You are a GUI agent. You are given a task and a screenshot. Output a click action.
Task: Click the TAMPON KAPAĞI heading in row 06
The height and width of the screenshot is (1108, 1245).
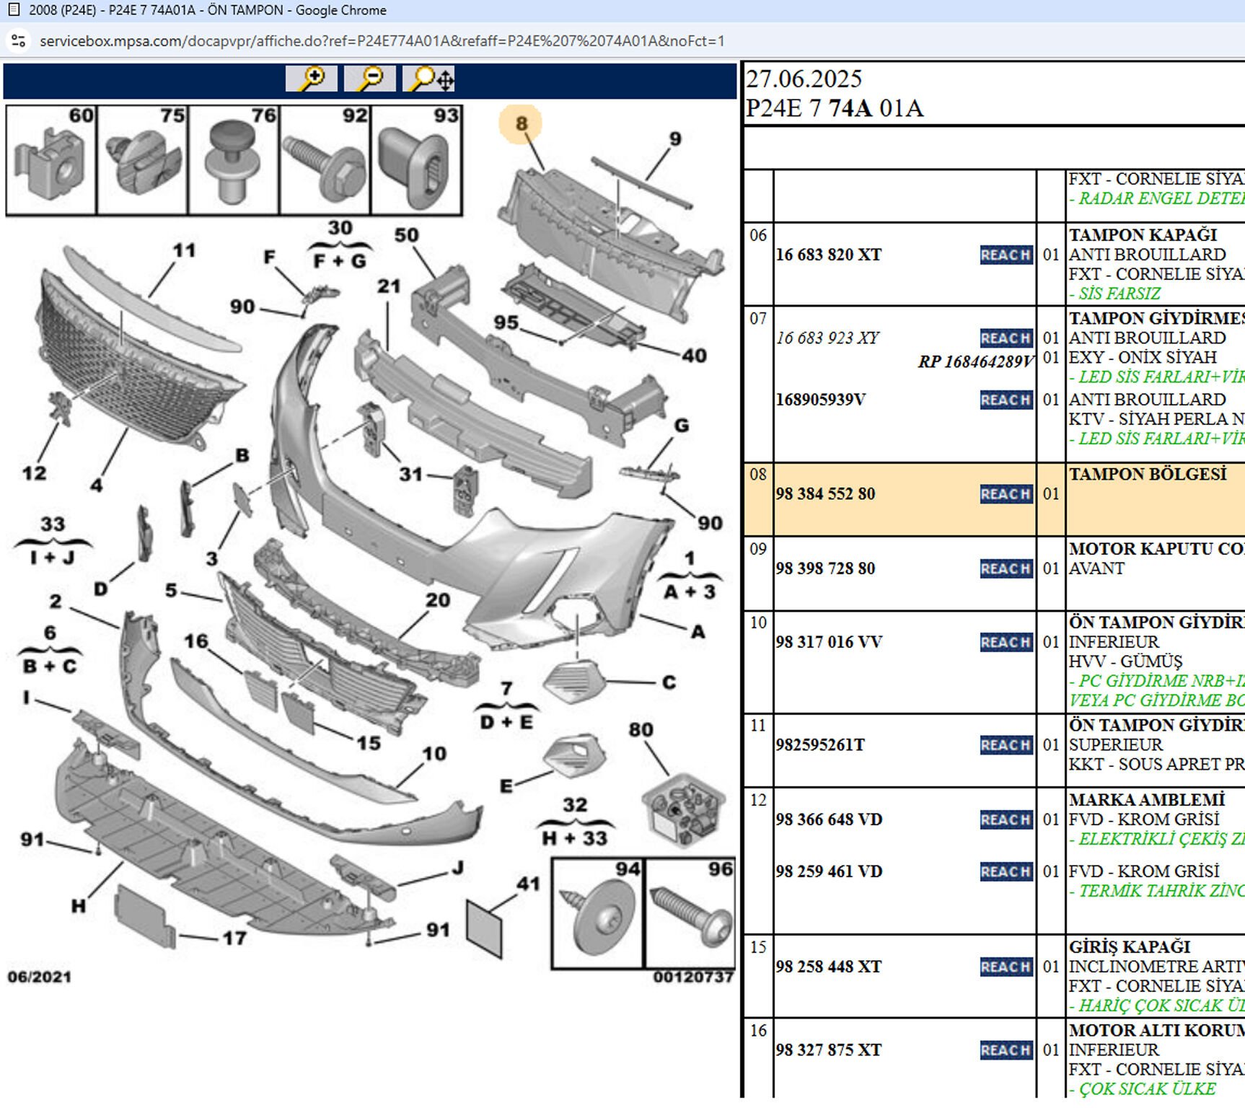pyautogui.click(x=1143, y=235)
